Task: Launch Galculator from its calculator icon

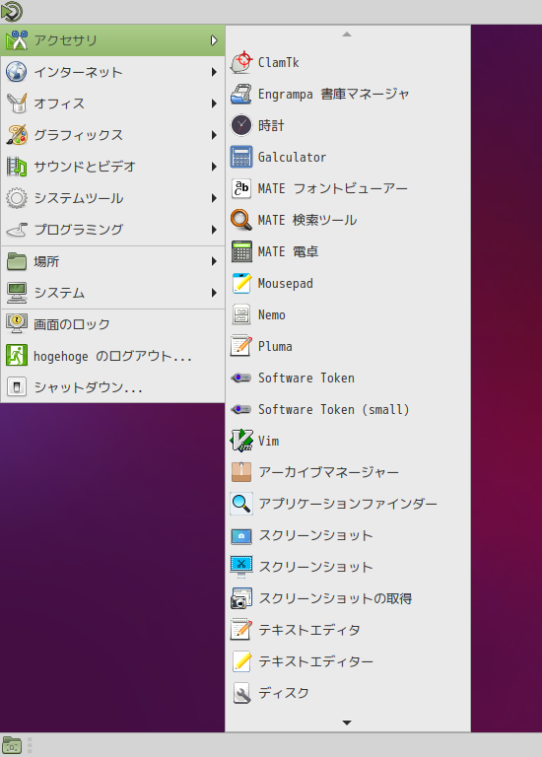Action: pos(241,157)
